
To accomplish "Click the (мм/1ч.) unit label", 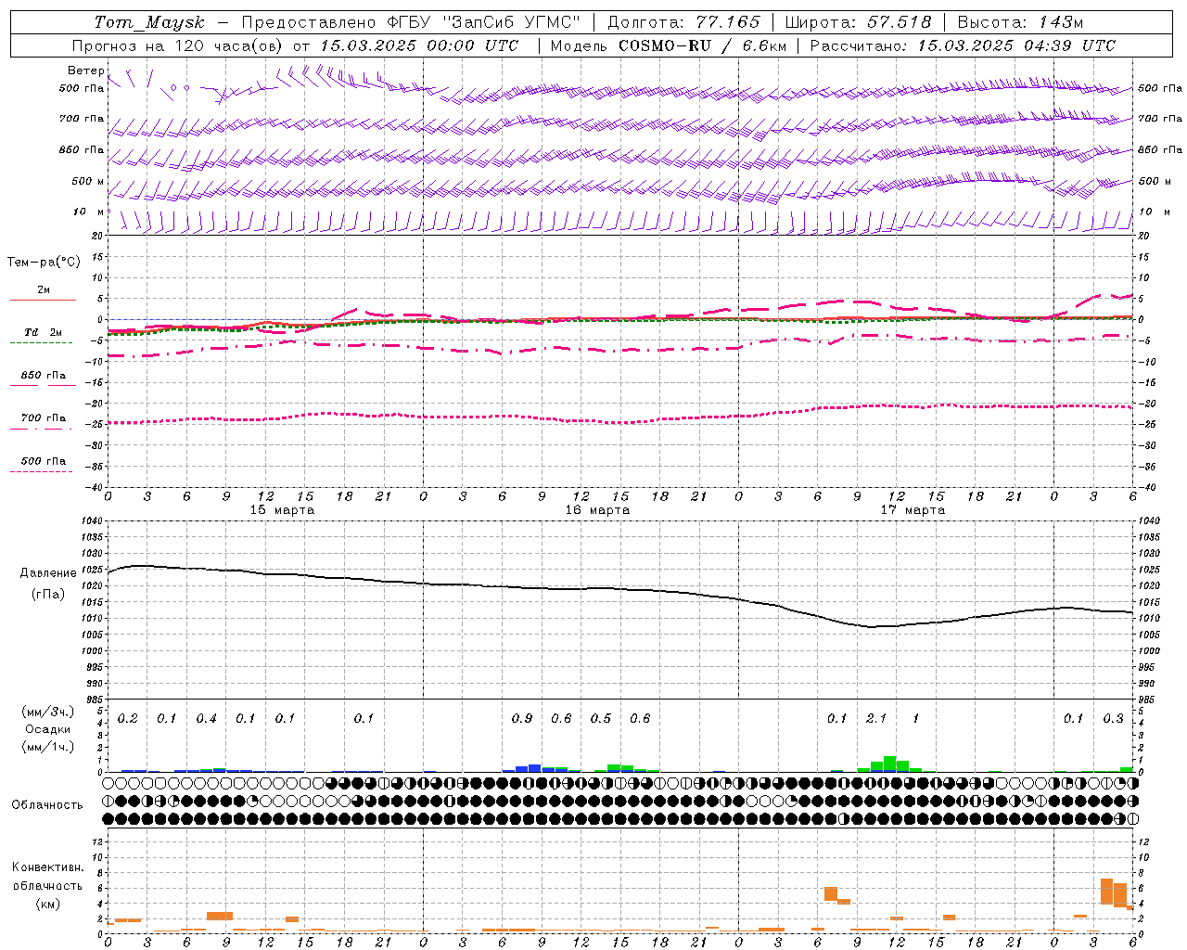I will pyautogui.click(x=48, y=747).
